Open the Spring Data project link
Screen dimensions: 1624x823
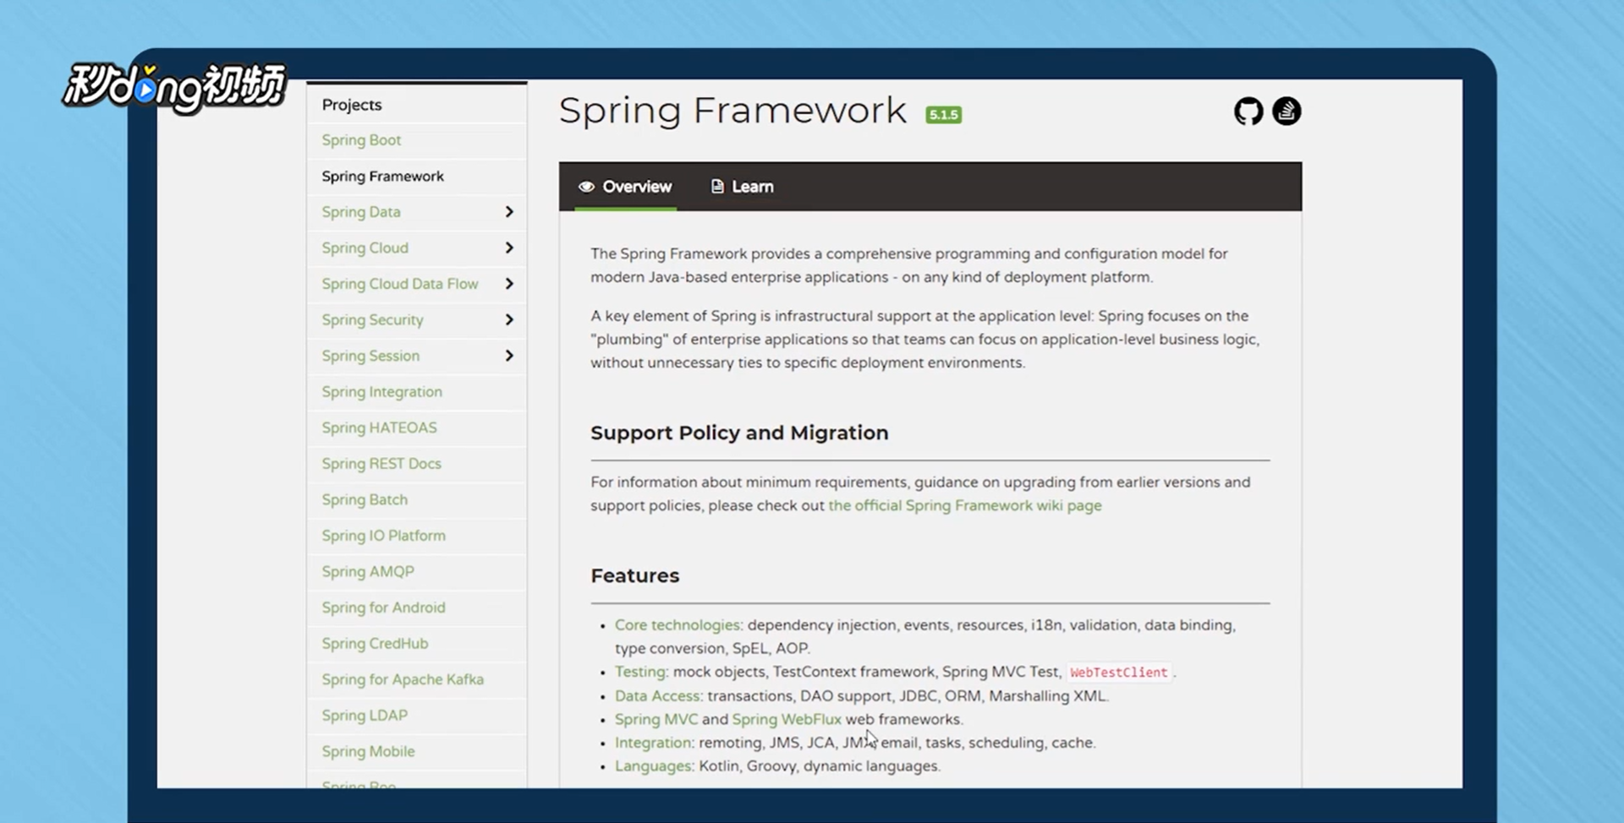tap(361, 212)
